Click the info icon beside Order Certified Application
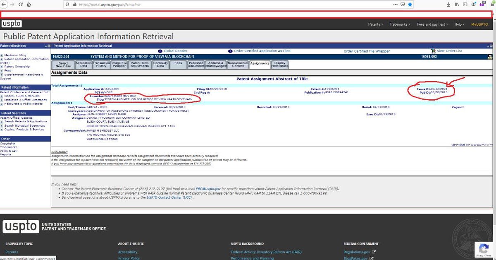 click(230, 51)
